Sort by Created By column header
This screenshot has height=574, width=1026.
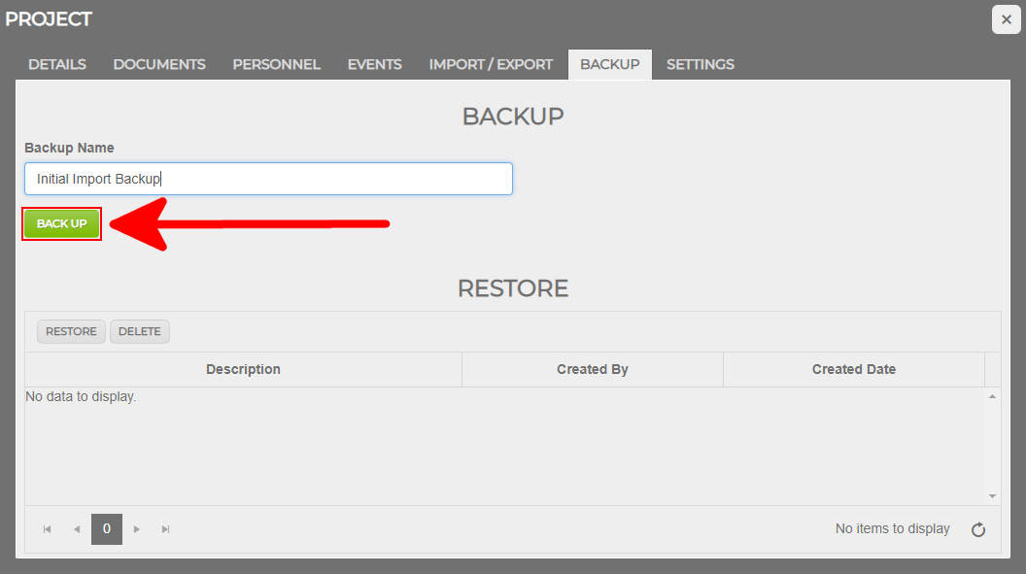pos(592,369)
